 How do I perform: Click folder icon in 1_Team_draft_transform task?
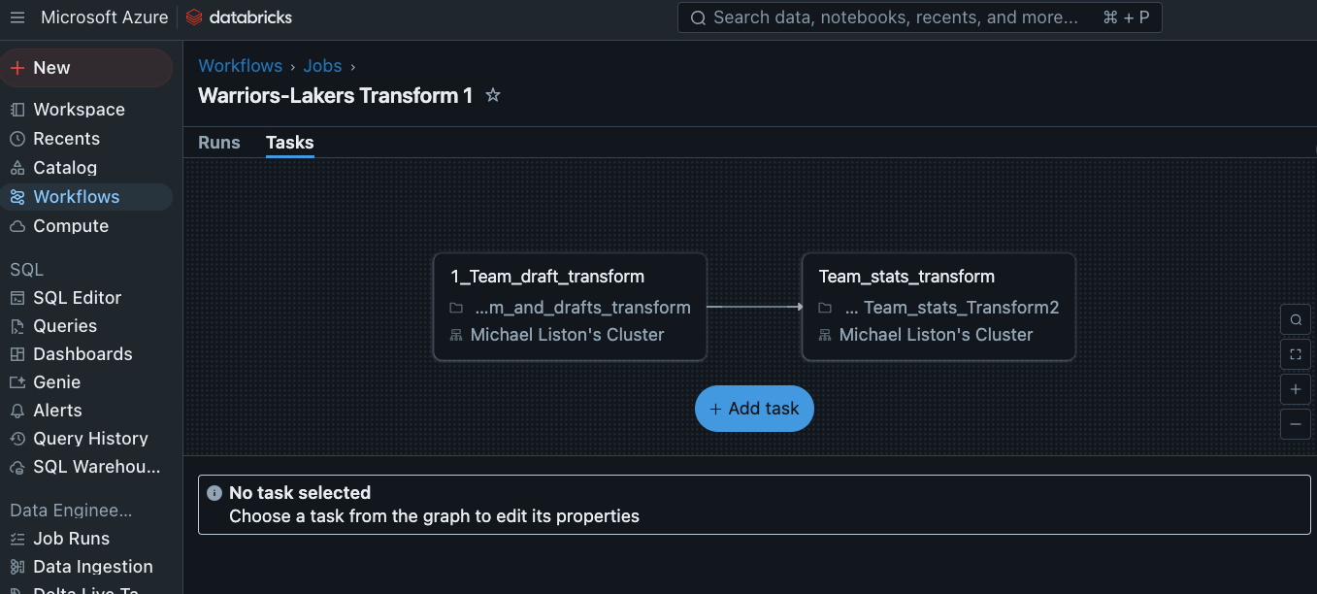click(x=456, y=308)
